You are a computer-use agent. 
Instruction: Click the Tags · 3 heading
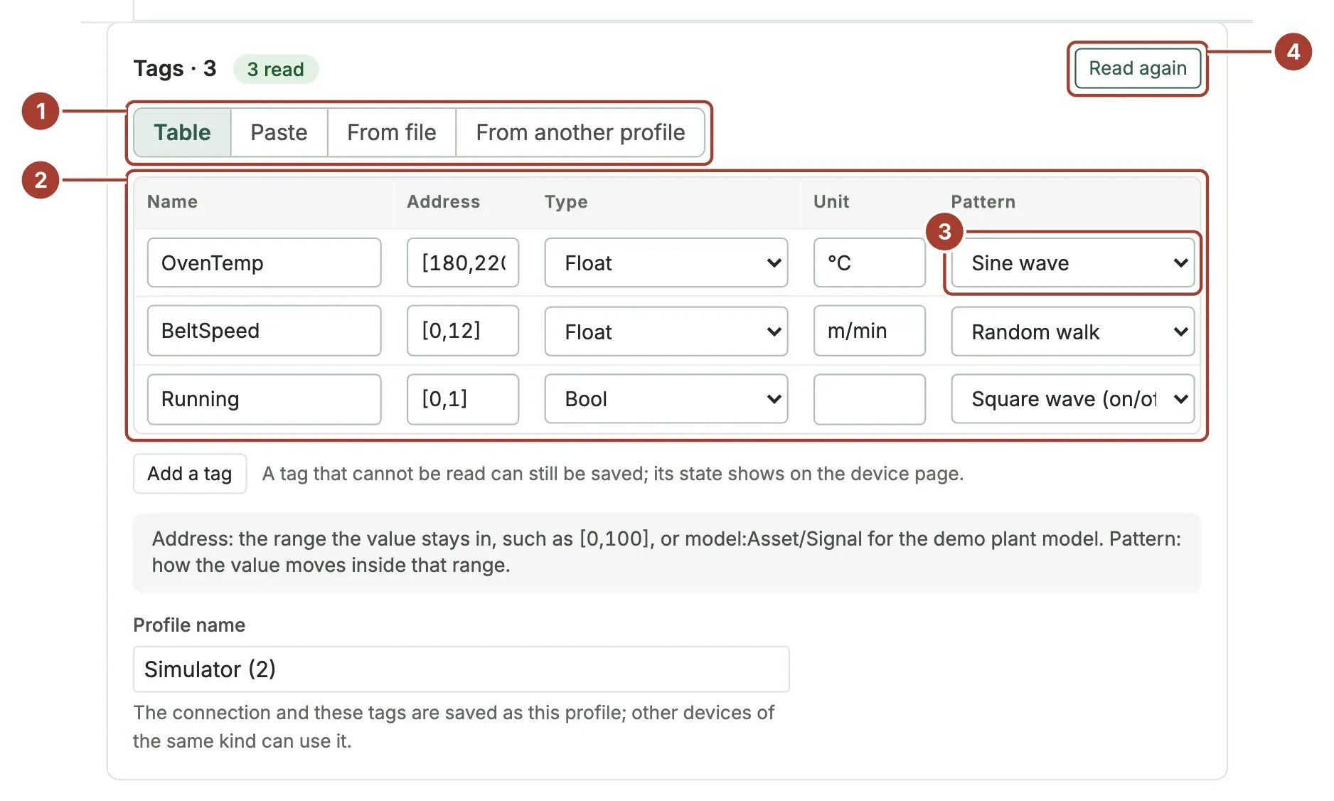click(x=175, y=68)
